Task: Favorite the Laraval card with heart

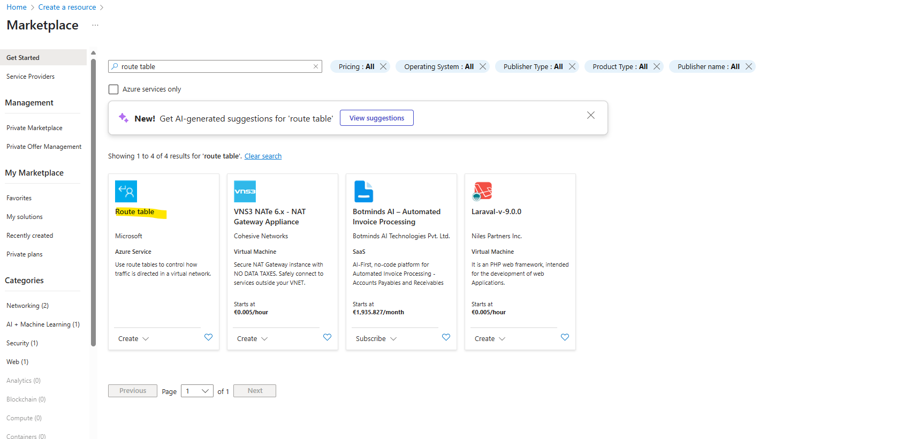Action: pyautogui.click(x=565, y=337)
